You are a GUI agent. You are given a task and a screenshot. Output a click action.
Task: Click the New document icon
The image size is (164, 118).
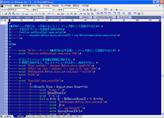pos(2,14)
